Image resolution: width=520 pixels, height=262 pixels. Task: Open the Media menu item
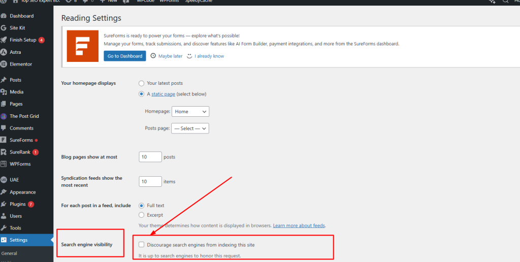tap(16, 92)
